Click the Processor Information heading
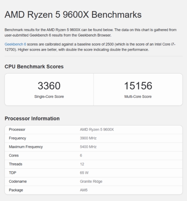The height and width of the screenshot is (201, 187). (x=32, y=119)
